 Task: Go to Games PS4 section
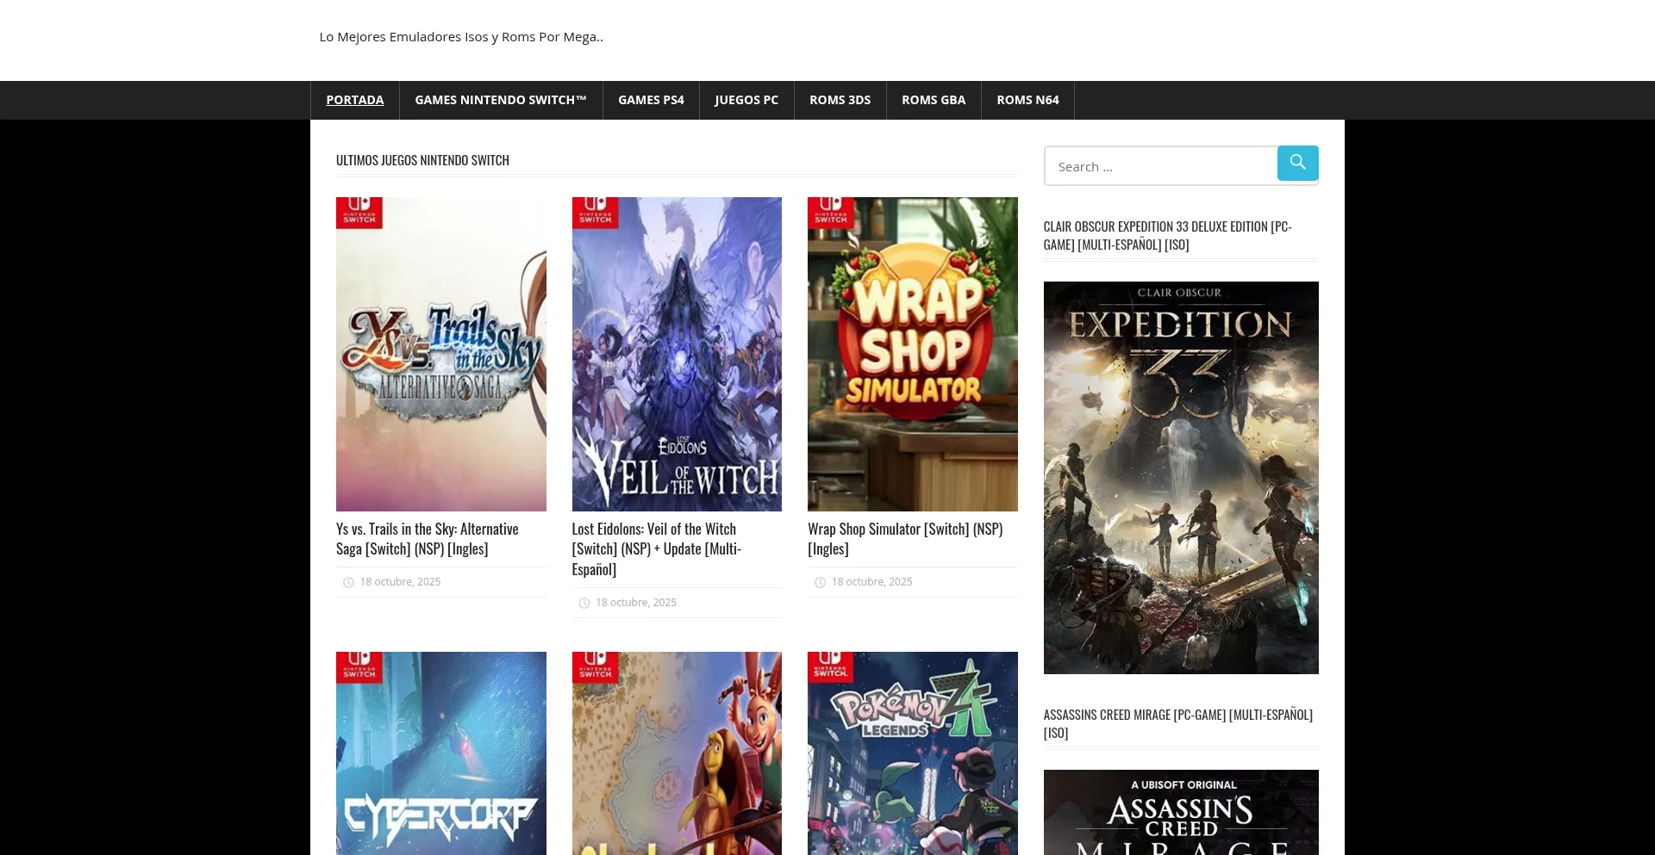click(650, 100)
